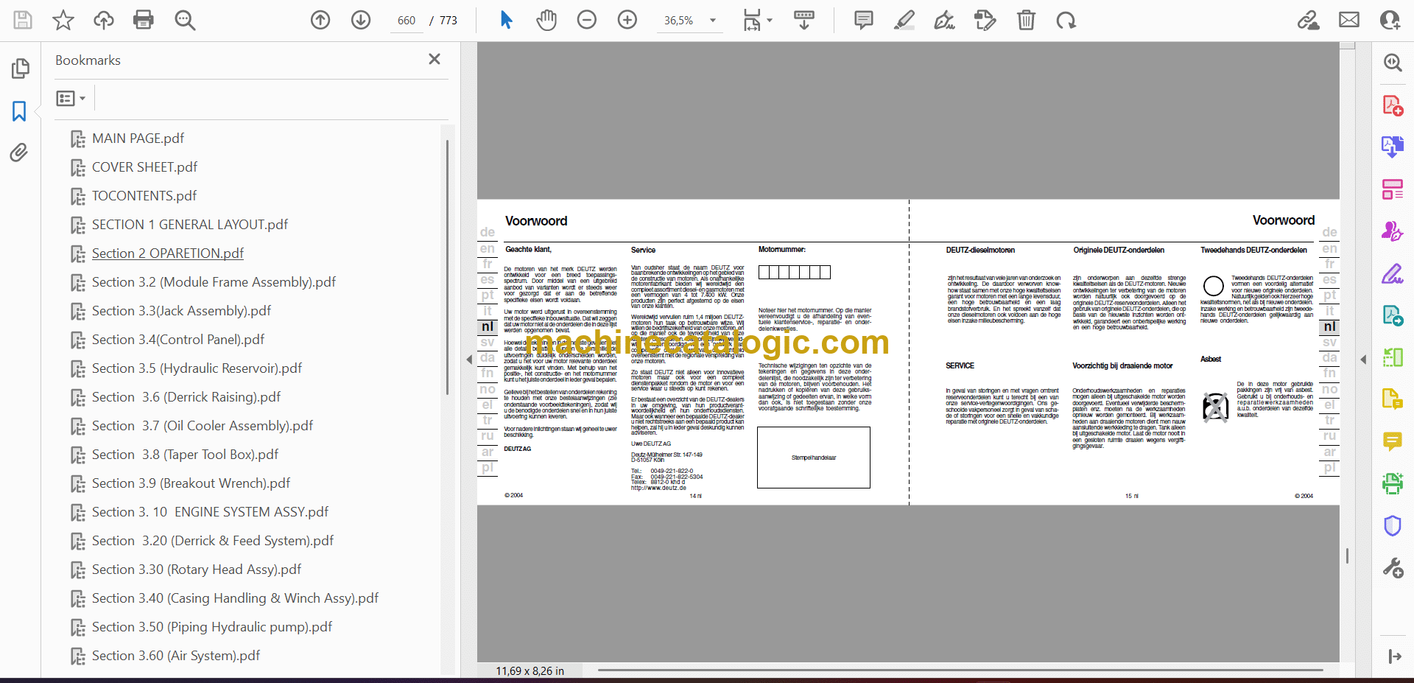The image size is (1414, 683).
Task: Send the file by email
Action: [x=1349, y=20]
